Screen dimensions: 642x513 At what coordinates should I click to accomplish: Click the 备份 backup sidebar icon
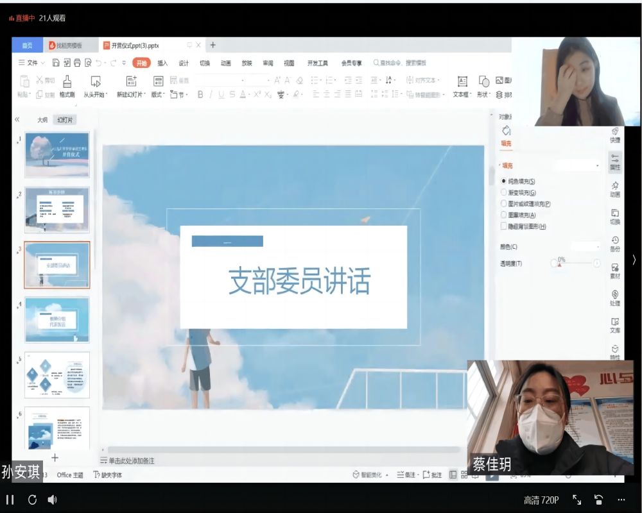[x=614, y=243]
